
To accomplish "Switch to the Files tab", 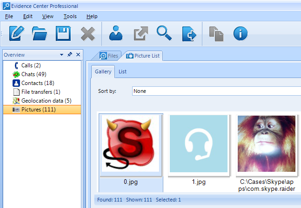I will point(109,56).
